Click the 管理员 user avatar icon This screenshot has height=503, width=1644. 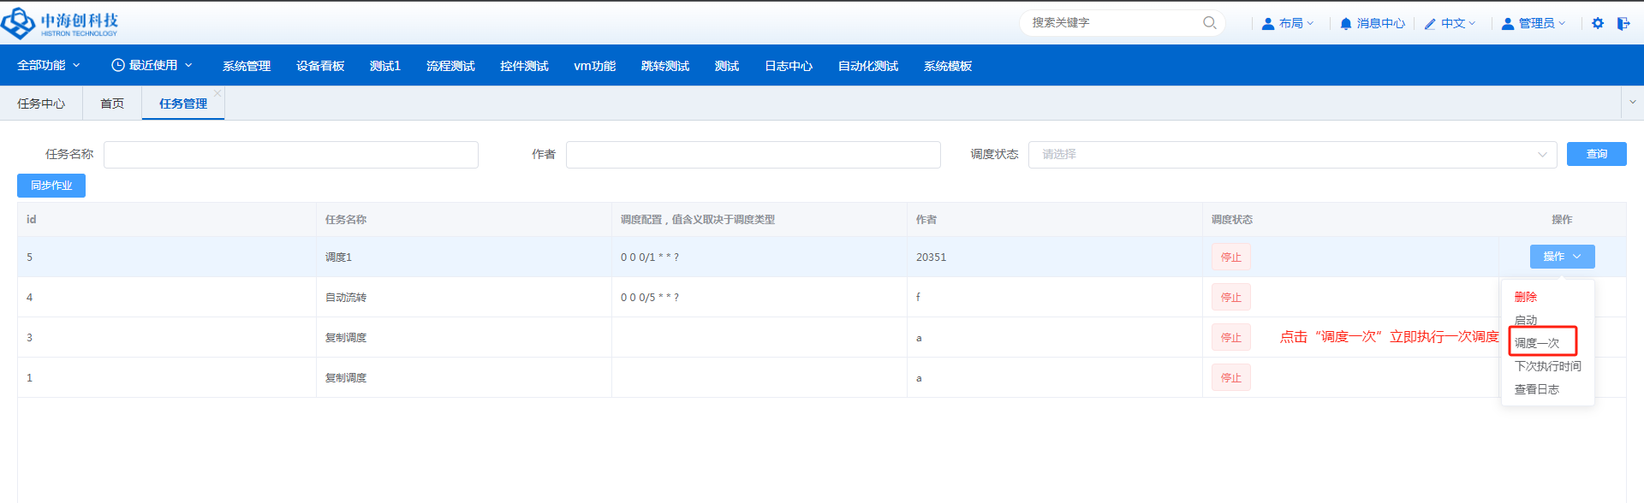pyautogui.click(x=1508, y=23)
